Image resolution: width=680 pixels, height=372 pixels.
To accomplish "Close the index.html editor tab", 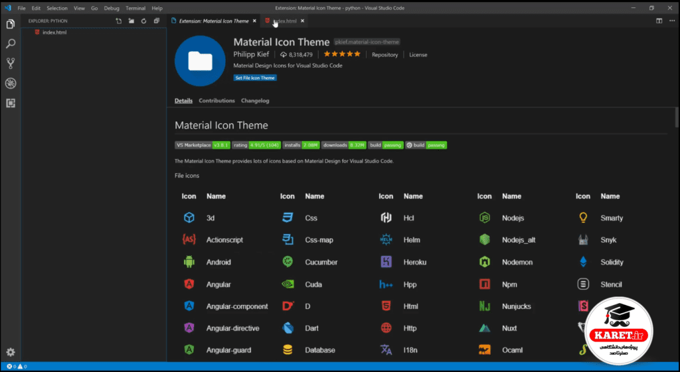I will click(x=302, y=21).
